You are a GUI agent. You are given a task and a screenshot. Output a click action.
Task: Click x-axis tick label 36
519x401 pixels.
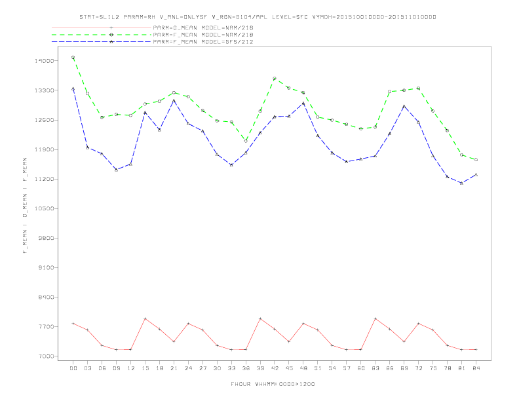click(x=246, y=368)
